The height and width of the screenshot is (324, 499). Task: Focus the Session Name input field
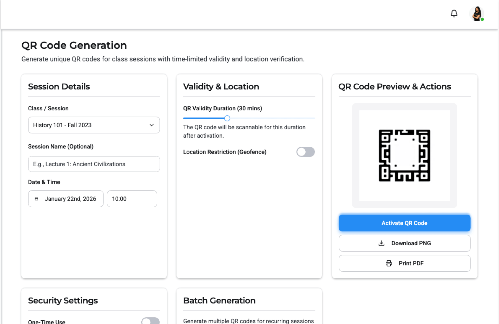94,164
